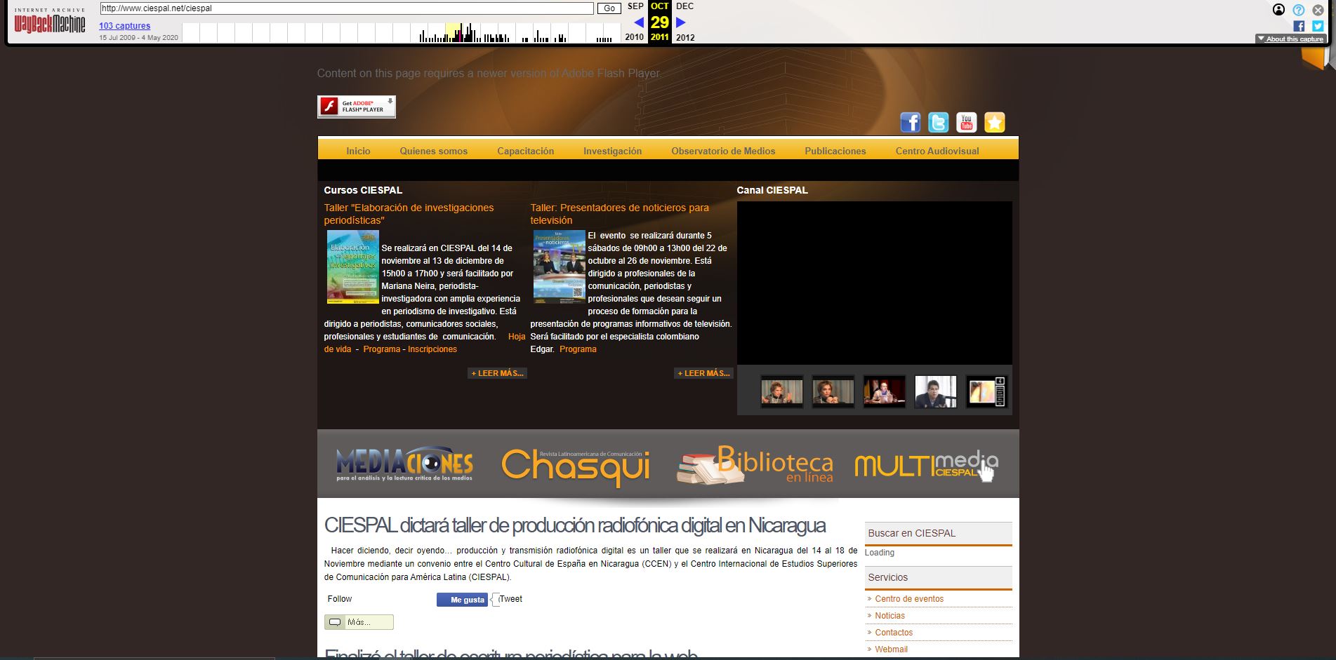Open the Centro de eventos service link
Viewport: 1336px width, 660px height.
pos(909,599)
